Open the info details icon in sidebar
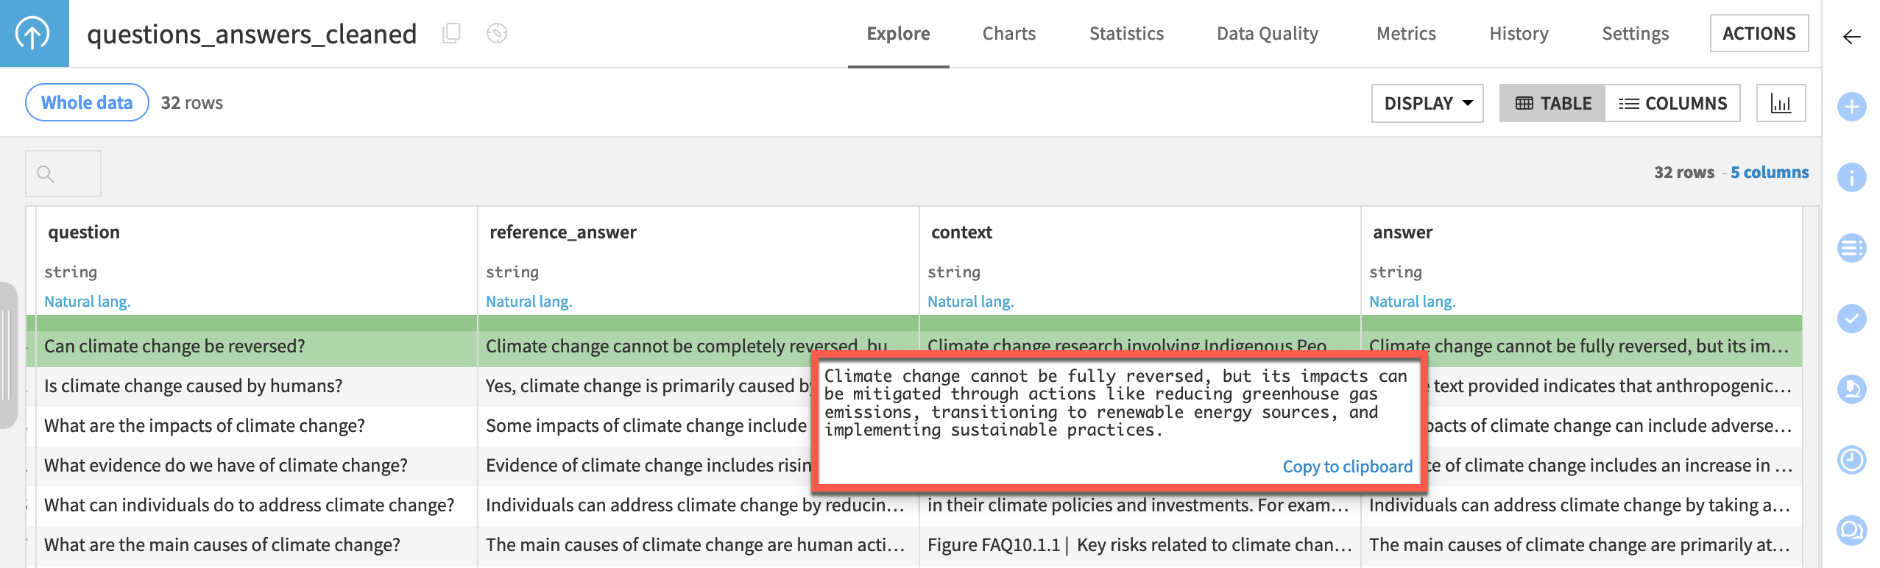 point(1851,177)
